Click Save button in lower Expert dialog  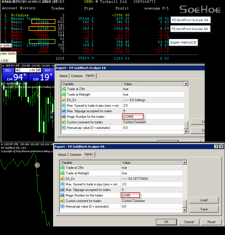pyautogui.click(x=204, y=209)
